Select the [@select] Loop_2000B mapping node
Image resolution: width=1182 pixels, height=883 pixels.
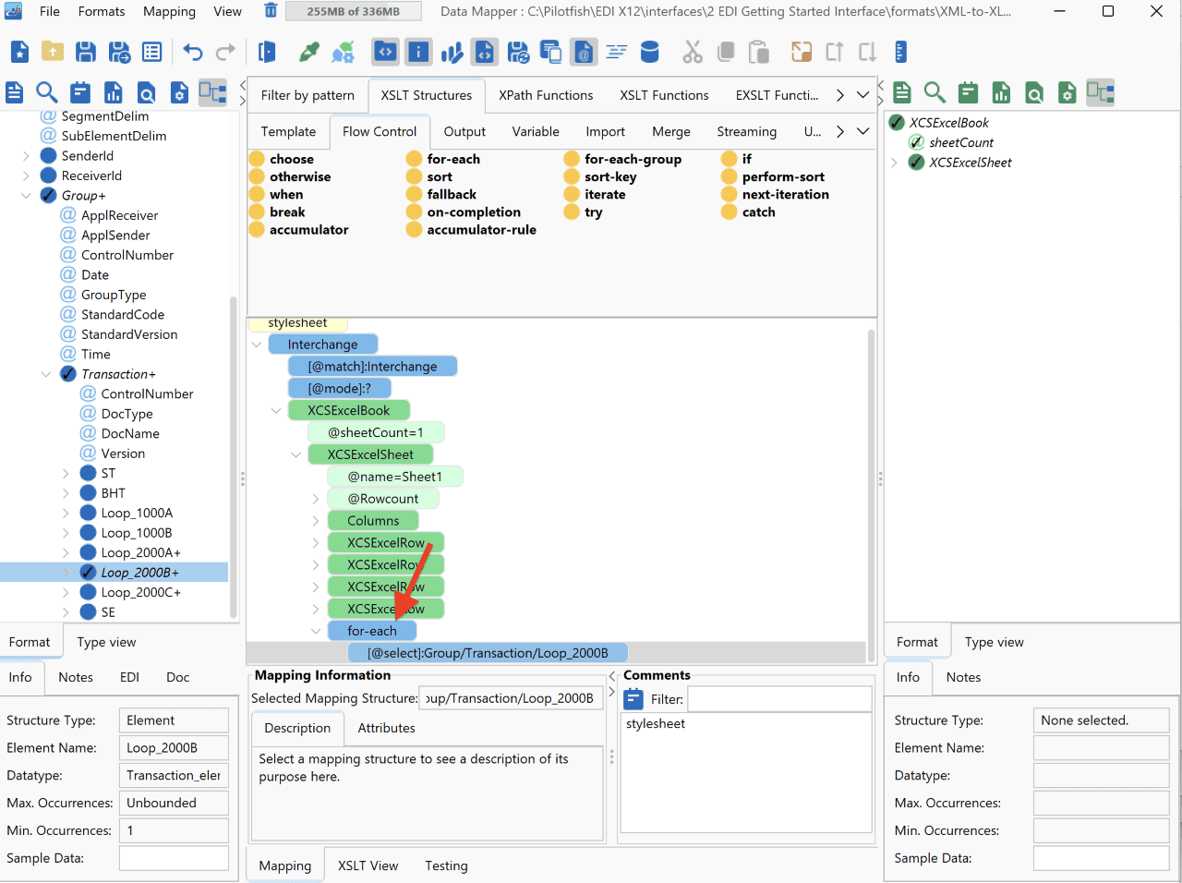[488, 653]
